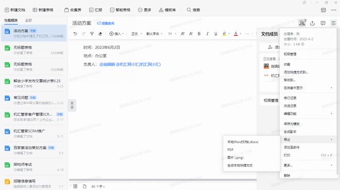Click the @机汇网小汇 mention link
Image resolution: width=340 pixels, height=190 pixels.
coord(138,64)
